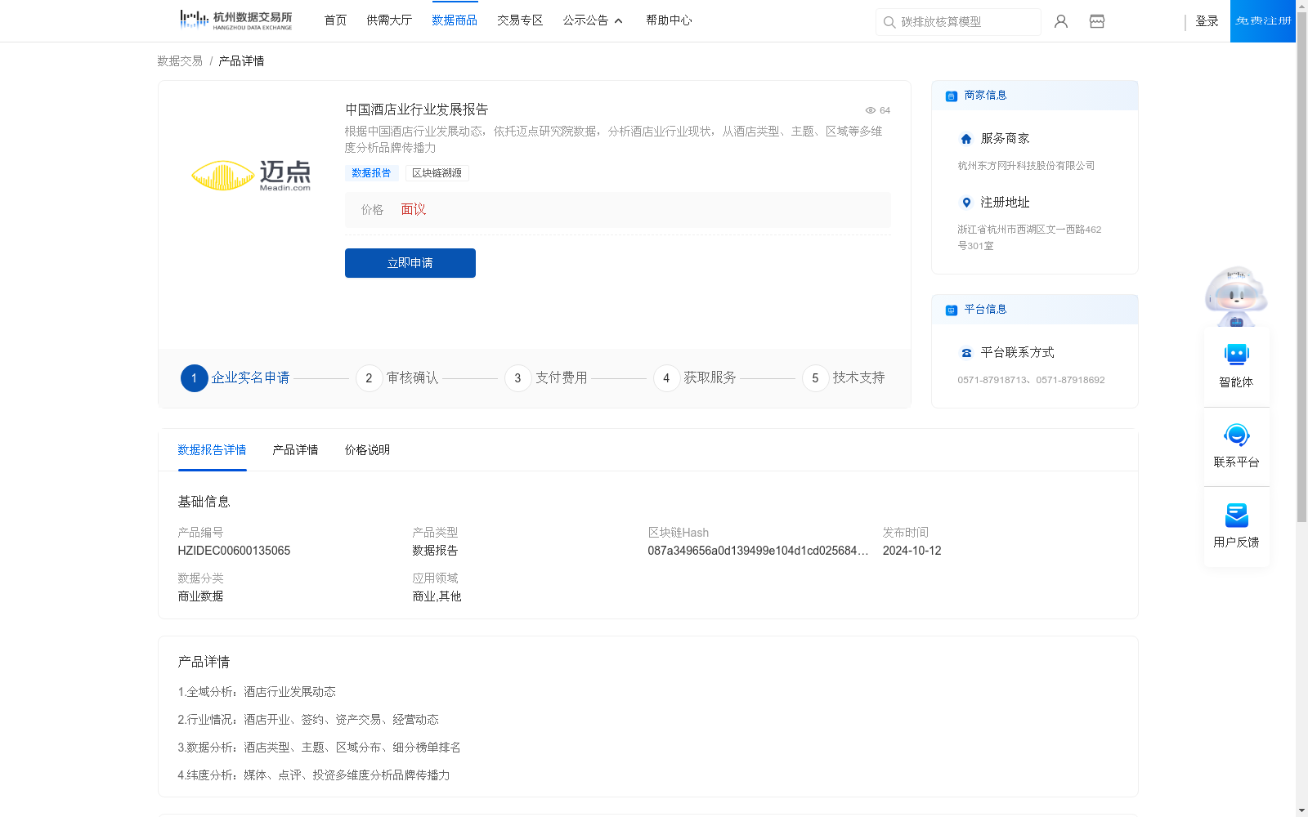Switch to the 数据报告详情 tab
Viewport: 1308px width, 817px height.
point(212,450)
